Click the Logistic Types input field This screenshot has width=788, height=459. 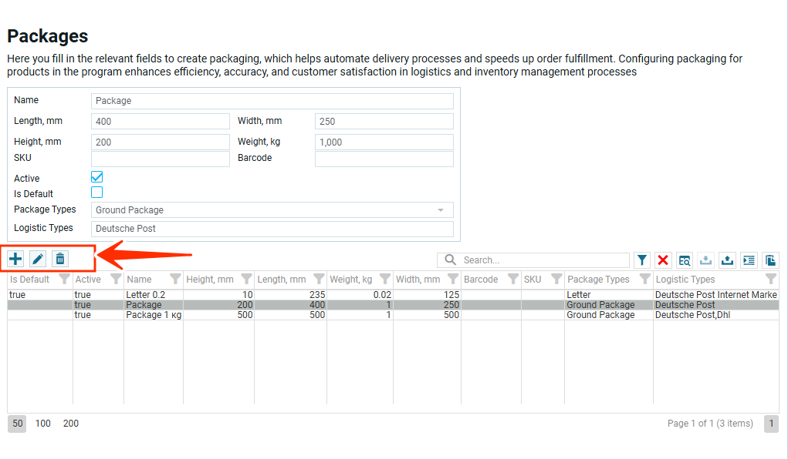tap(272, 229)
